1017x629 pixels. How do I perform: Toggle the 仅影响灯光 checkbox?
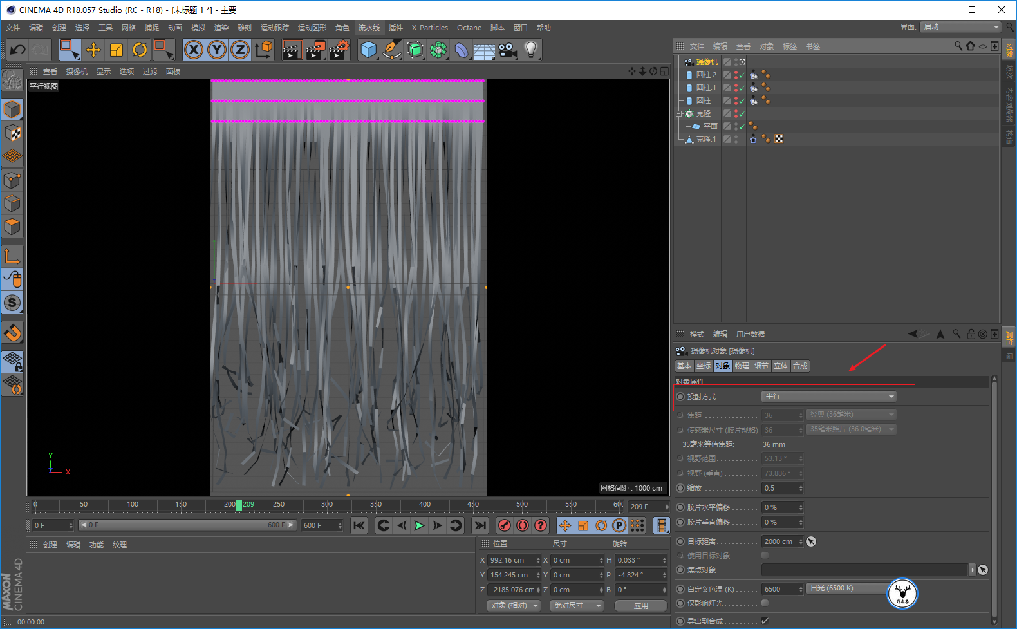(x=765, y=603)
